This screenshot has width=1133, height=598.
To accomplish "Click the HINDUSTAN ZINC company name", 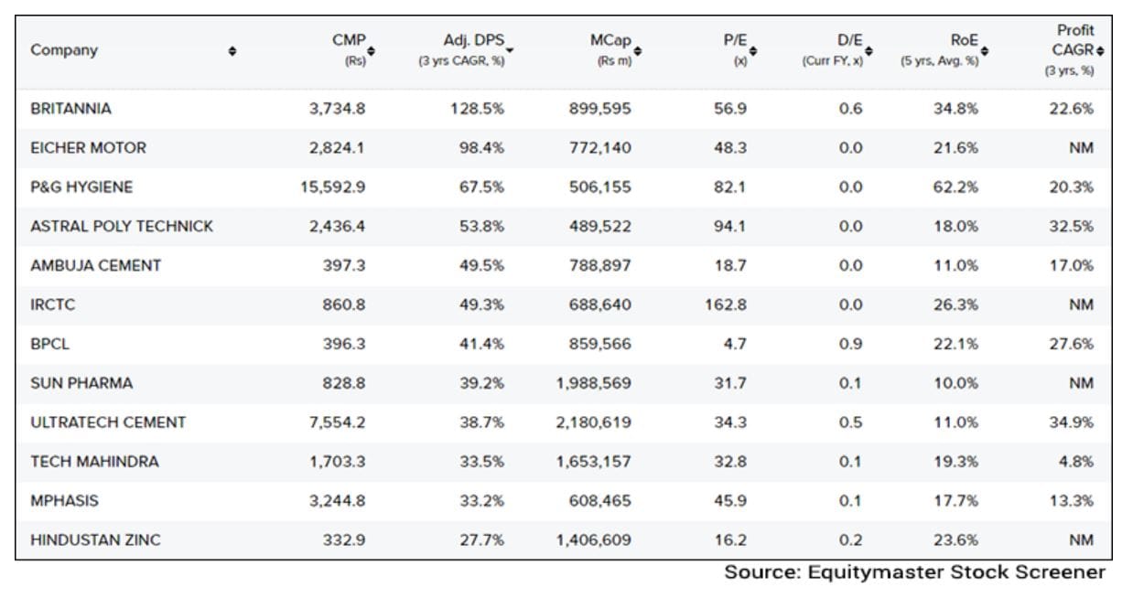I will [x=95, y=540].
